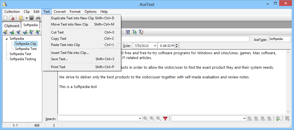Select the Softpedia Testing tree item
This screenshot has width=294, height=130.
pyautogui.click(x=23, y=59)
